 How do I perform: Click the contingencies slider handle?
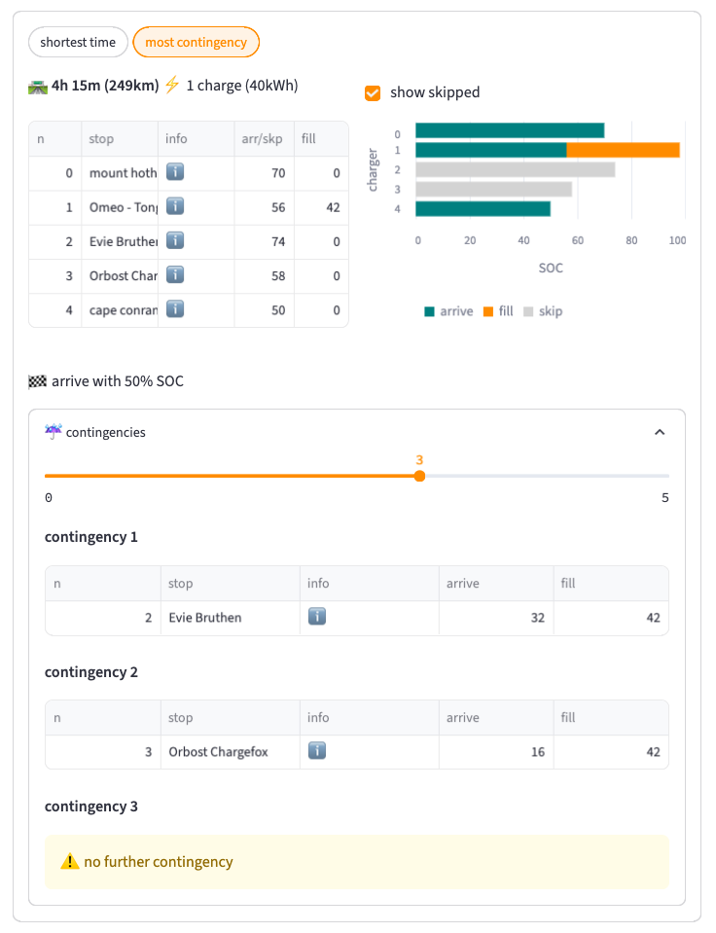tap(419, 476)
